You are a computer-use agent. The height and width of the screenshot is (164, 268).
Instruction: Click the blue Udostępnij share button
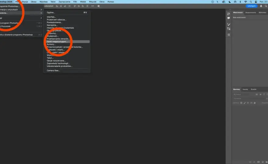pos(252,6)
